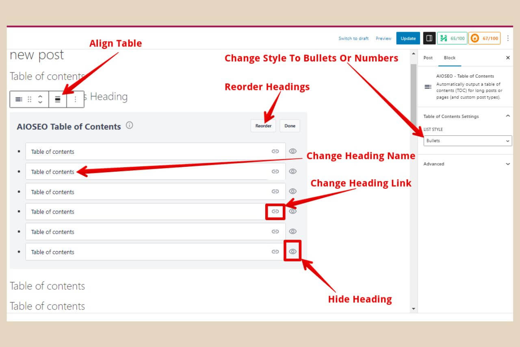Click the Switch to draft link
The height and width of the screenshot is (347, 520).
(353, 38)
